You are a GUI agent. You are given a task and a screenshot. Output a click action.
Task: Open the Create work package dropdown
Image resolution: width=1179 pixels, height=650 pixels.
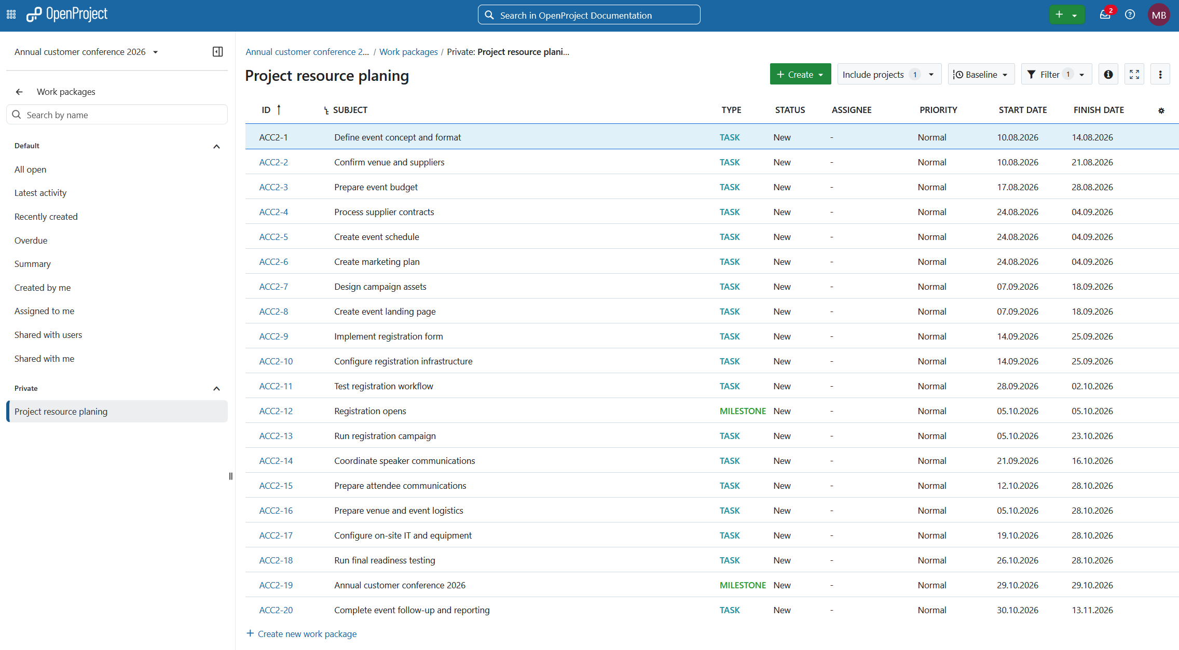tap(800, 74)
